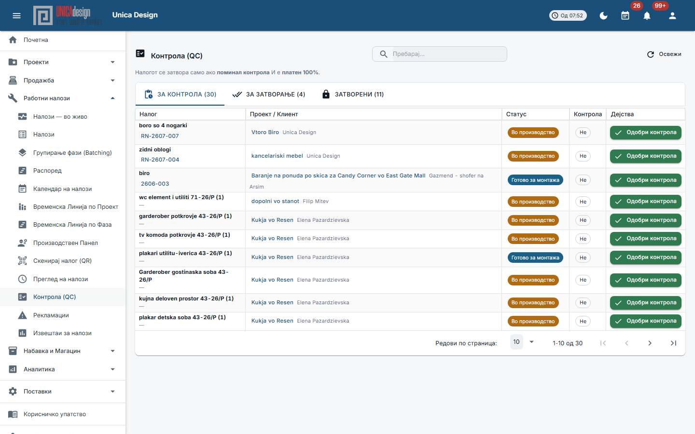Focus the Пребарај search field
The width and height of the screenshot is (695, 434).
pyautogui.click(x=440, y=54)
